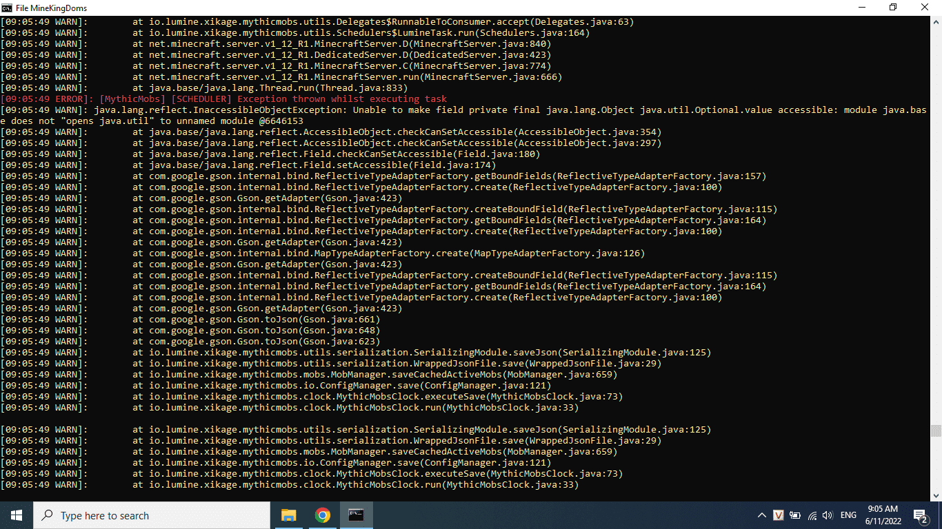942x529 pixels.
Task: Open the Windows Start menu
Action: [x=17, y=515]
